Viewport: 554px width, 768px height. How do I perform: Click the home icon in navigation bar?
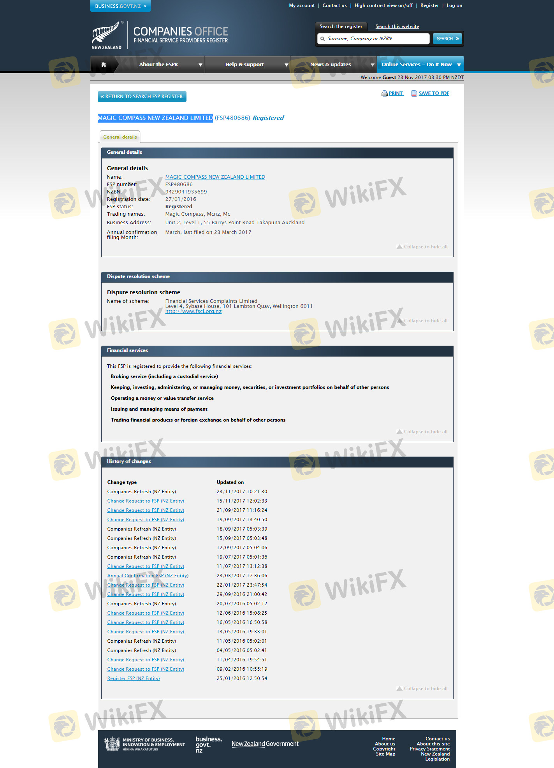[x=104, y=65]
